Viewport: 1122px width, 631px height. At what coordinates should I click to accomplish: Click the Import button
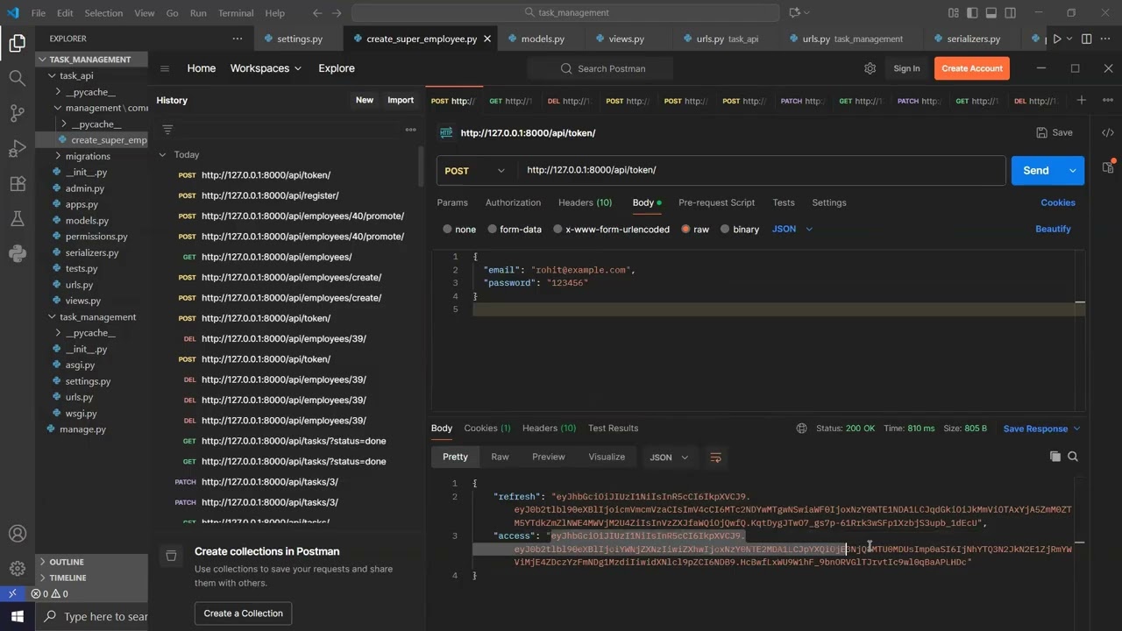pos(401,100)
